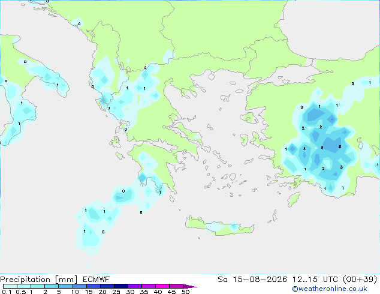Screen dimensions: 380x294
Task: Click the 0.5–1 mm legend color swatch
Action: [24, 286]
